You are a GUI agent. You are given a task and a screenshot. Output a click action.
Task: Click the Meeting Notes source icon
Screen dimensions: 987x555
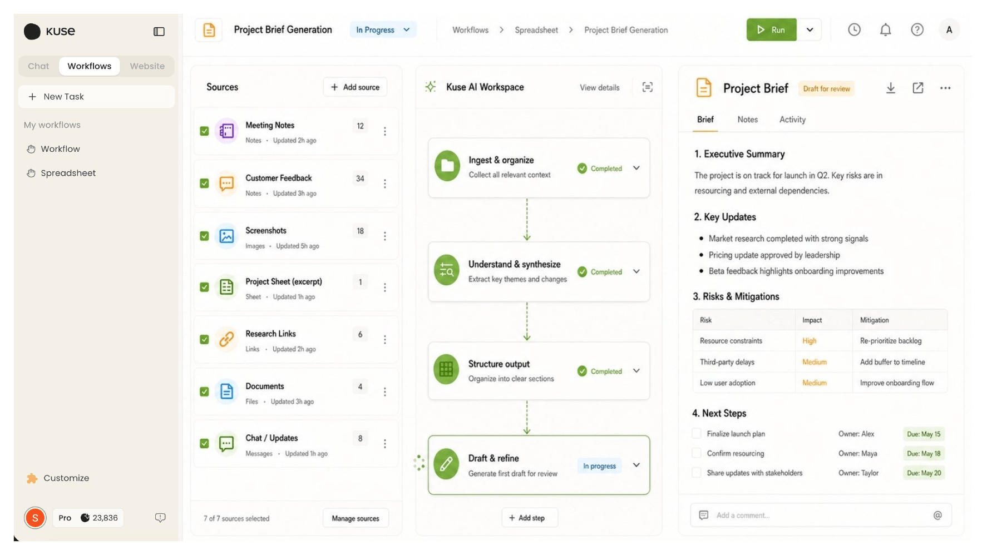coord(226,131)
